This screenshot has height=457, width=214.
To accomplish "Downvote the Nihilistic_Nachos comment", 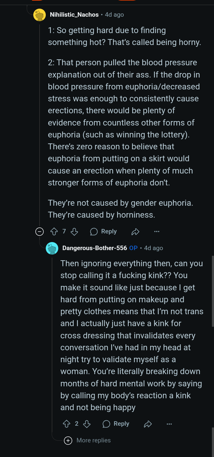I will pyautogui.click(x=74, y=232).
